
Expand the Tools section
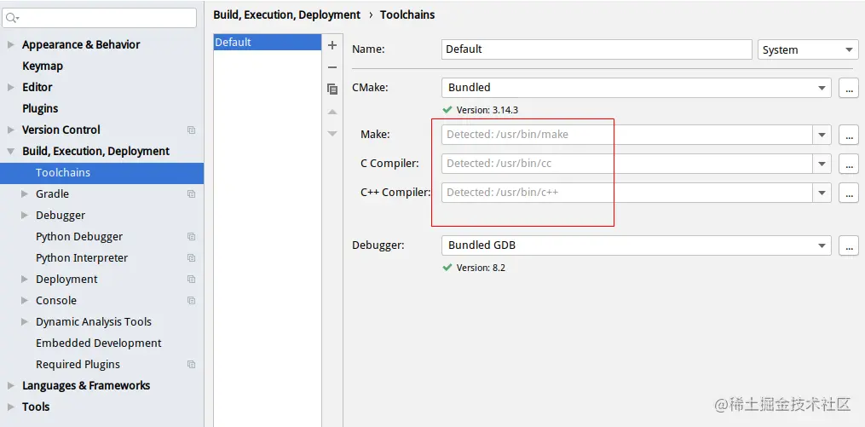click(10, 407)
